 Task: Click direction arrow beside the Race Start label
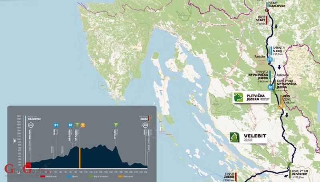[x=276, y=26]
